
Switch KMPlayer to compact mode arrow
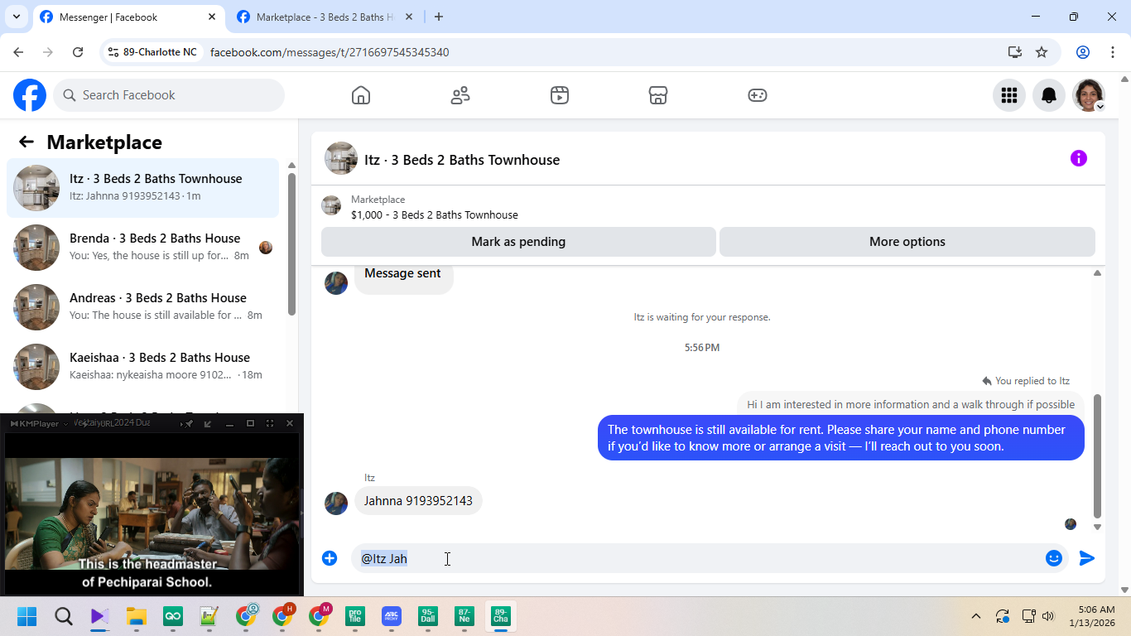(x=208, y=423)
